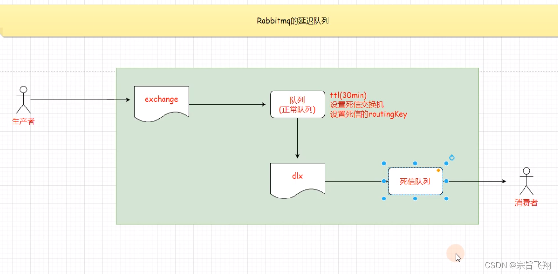Click the orange diamond handle on 死信队列

pyautogui.click(x=438, y=171)
